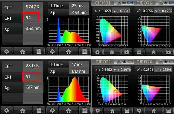
Task: Go home from the 454 nm spectrum graph panel
Action: (x=69, y=51)
